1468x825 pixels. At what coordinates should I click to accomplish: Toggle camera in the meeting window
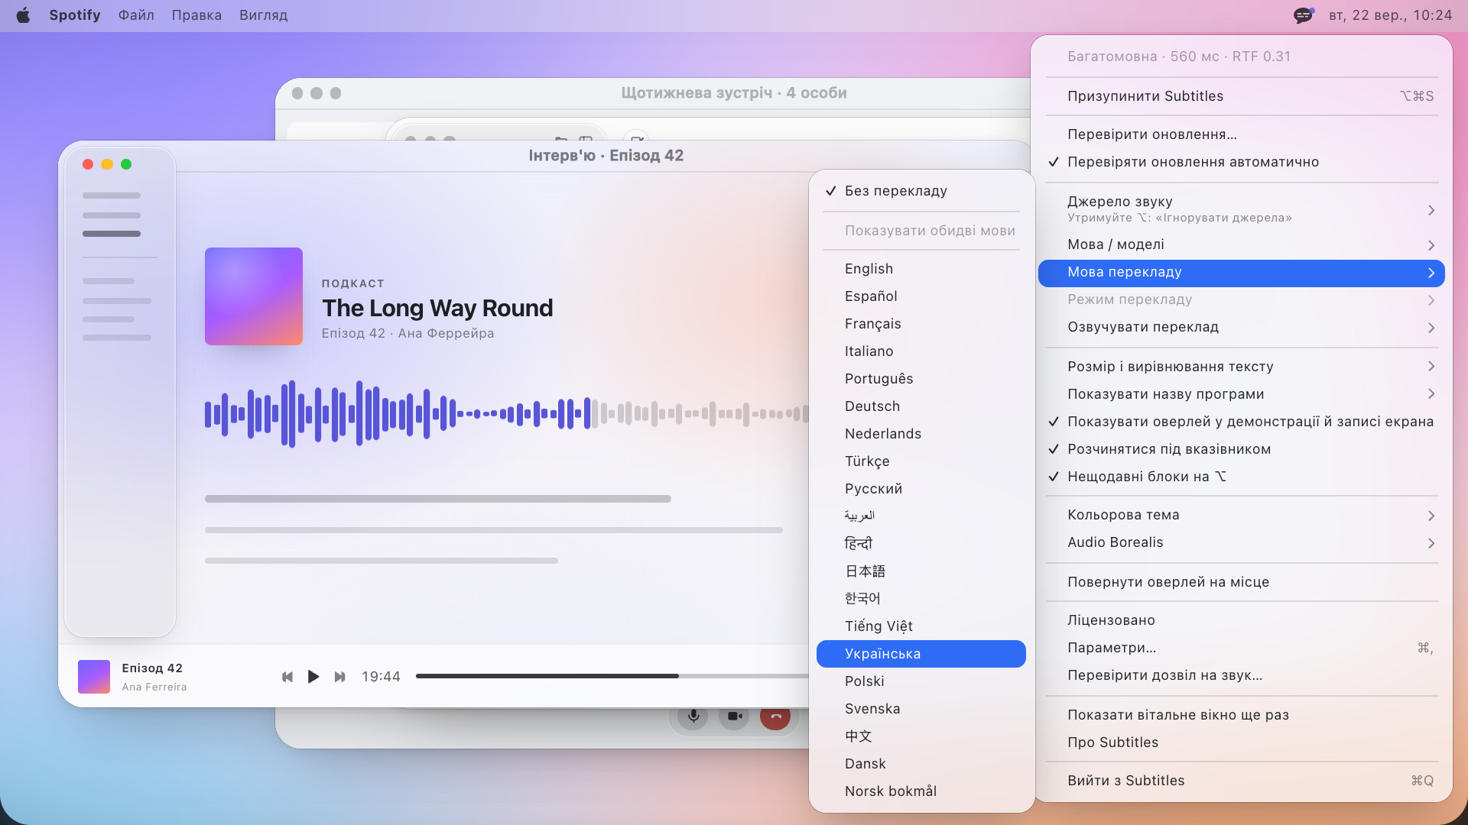[734, 716]
